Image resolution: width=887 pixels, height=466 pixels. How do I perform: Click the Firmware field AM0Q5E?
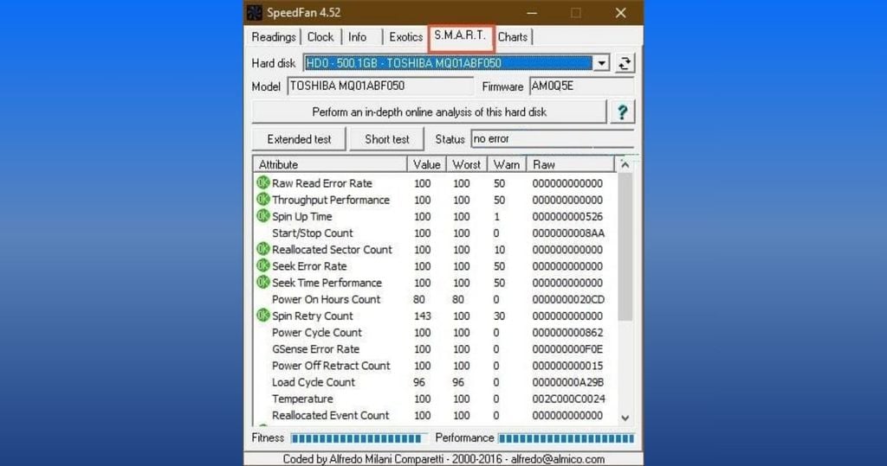click(x=581, y=86)
